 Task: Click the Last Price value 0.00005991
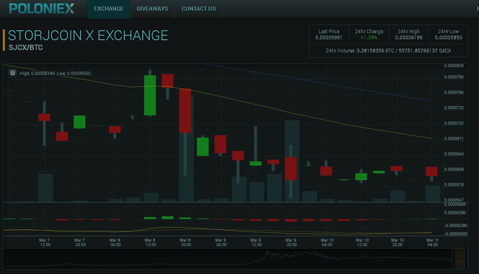tap(329, 38)
